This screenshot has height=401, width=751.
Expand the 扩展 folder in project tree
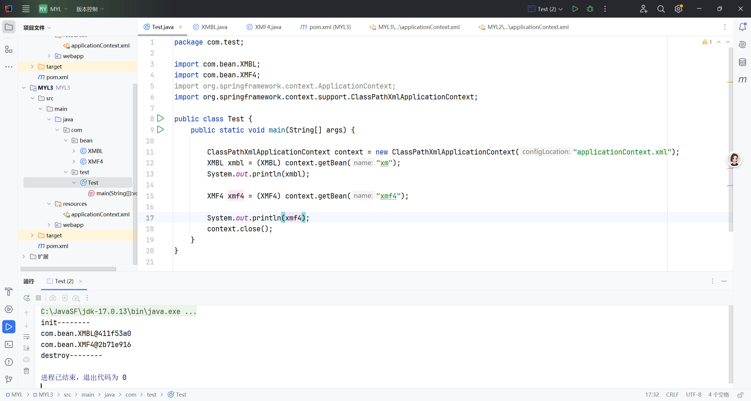click(x=24, y=256)
